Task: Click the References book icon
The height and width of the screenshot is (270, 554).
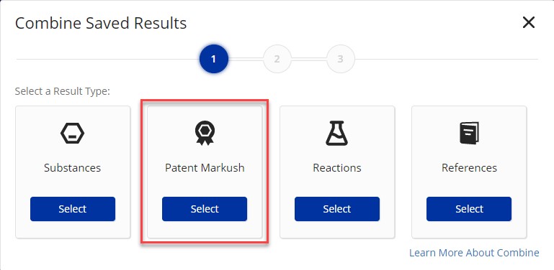Action: coord(469,133)
